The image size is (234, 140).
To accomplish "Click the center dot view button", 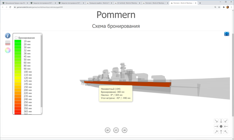I will 221,127.
